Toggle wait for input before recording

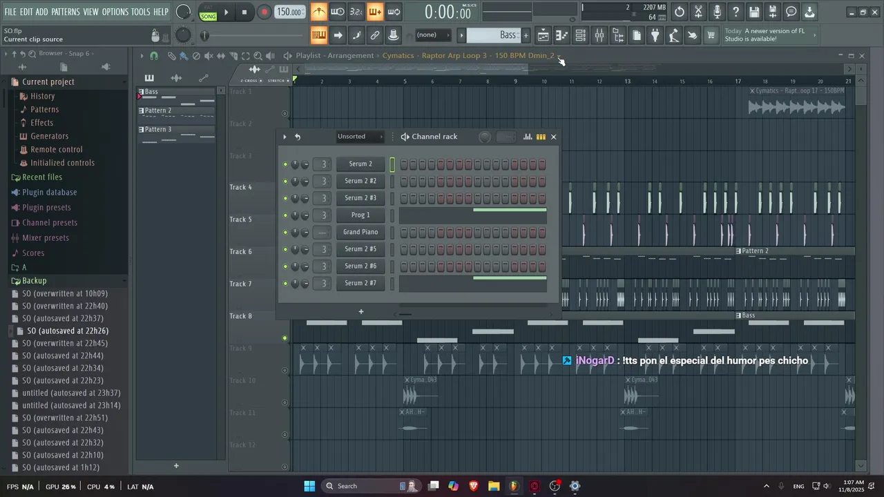pyautogui.click(x=338, y=12)
